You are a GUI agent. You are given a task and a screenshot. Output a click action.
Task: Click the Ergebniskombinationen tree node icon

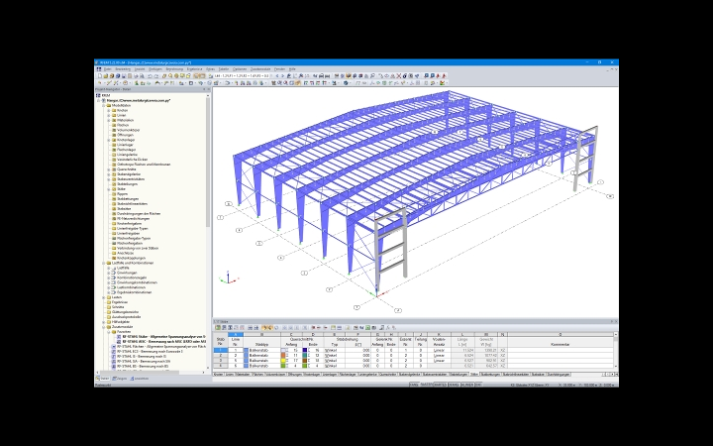coord(114,292)
